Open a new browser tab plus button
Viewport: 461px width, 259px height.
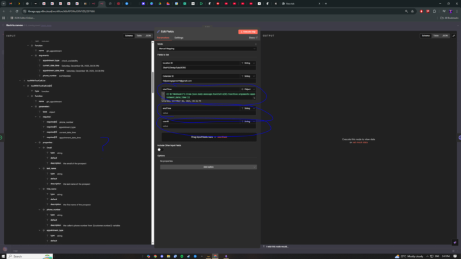tap(326, 4)
